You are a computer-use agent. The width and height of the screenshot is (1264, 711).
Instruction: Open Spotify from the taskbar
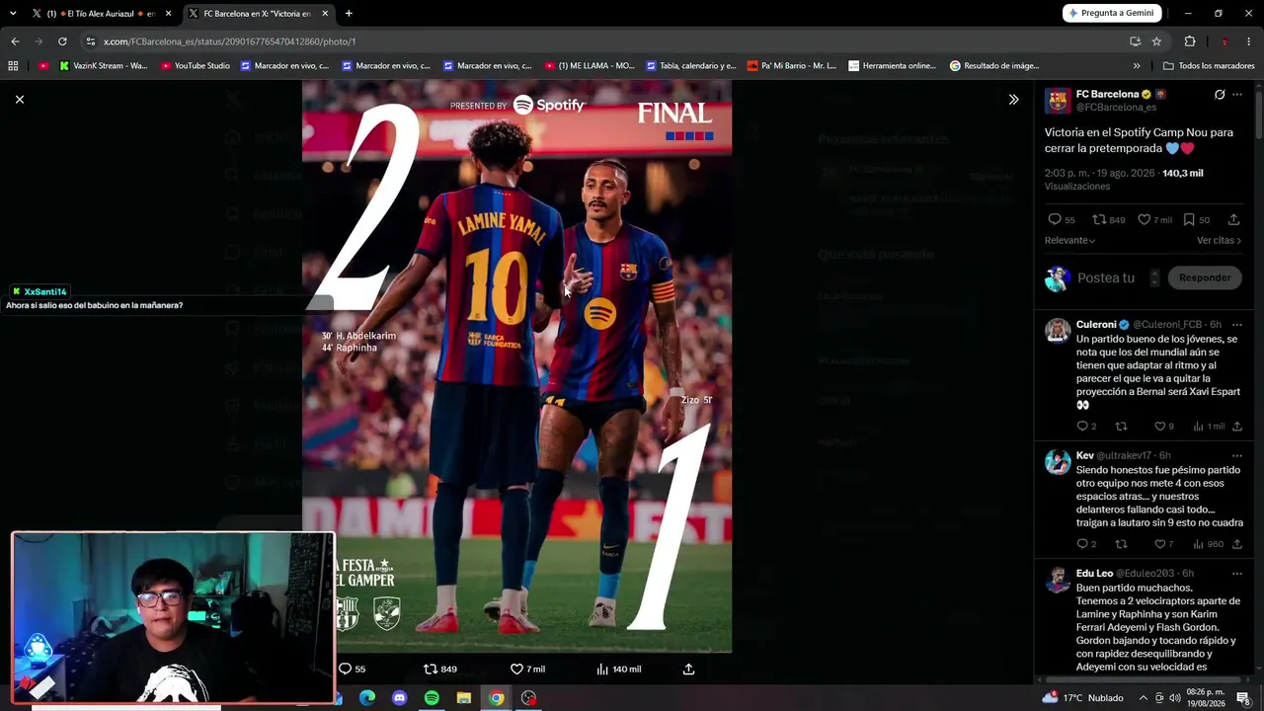tap(432, 698)
